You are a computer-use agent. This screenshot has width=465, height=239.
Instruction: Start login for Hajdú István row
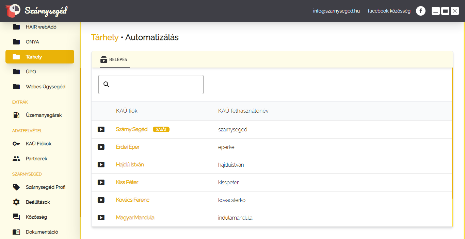[x=101, y=165]
